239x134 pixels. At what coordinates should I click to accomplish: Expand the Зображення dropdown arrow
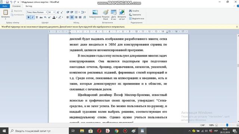point(95,19)
